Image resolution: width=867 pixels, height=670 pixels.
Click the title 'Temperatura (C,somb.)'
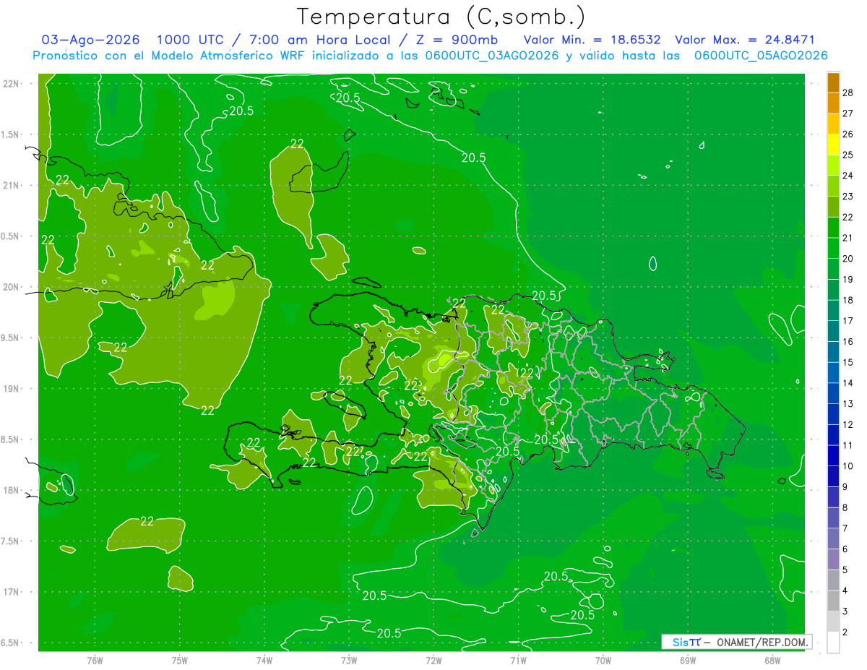(441, 16)
